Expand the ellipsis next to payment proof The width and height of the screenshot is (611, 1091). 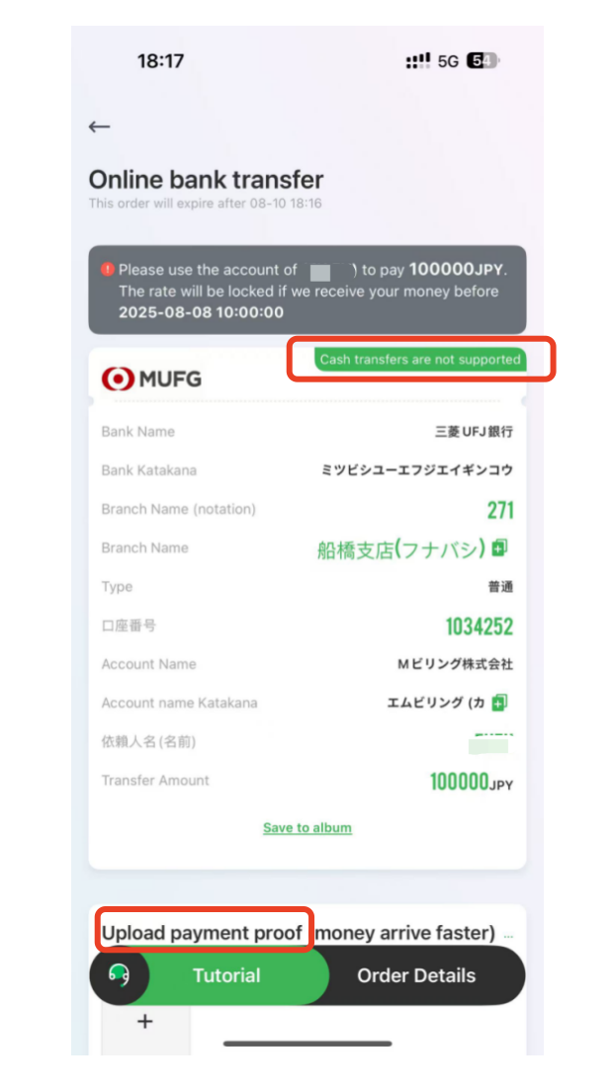pos(507,935)
